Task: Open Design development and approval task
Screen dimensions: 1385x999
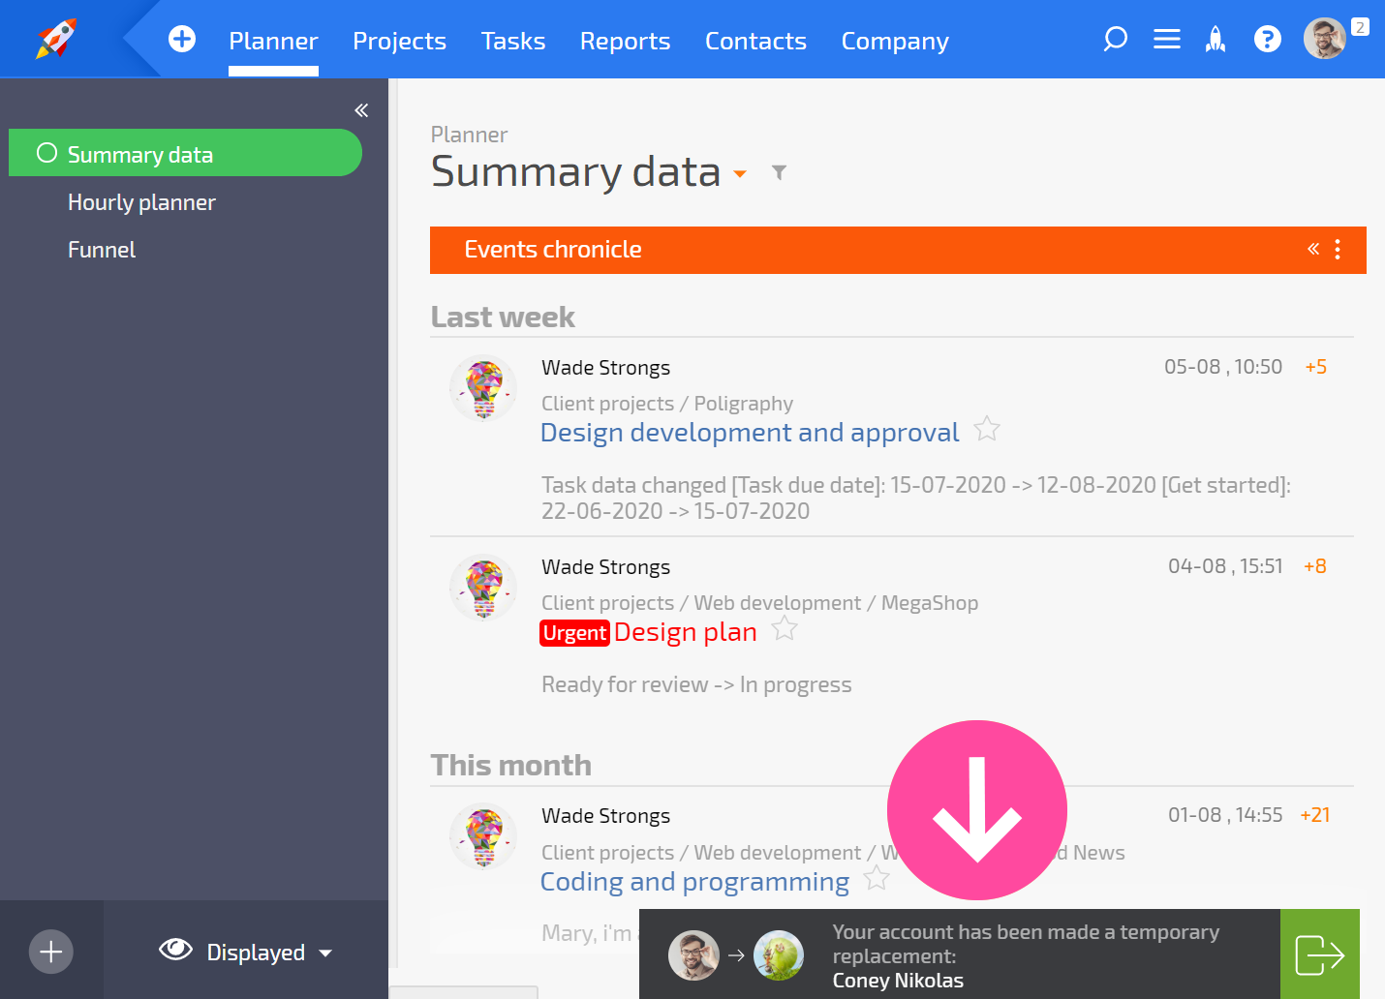Action: coord(750,432)
